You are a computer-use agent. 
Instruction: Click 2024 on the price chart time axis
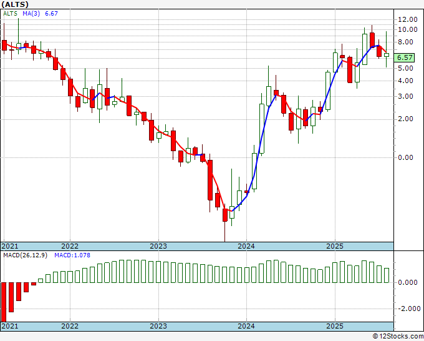pos(246,246)
